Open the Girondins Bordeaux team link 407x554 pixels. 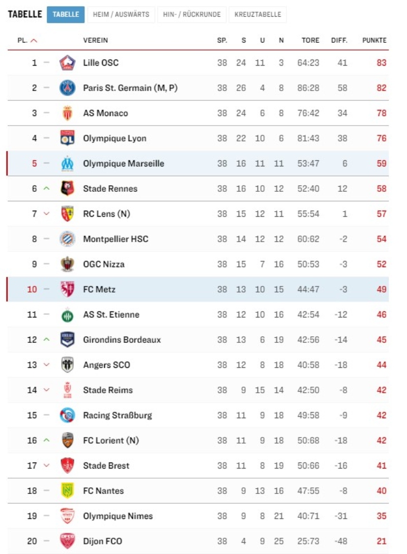(x=122, y=339)
